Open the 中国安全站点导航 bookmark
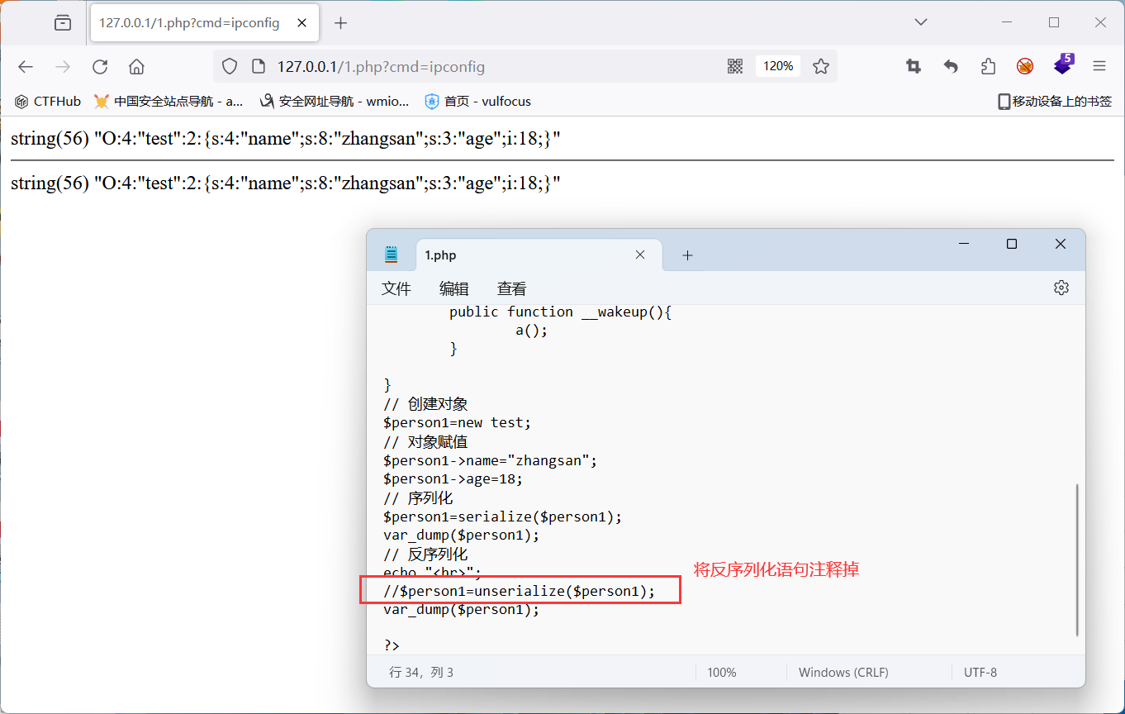 (169, 102)
